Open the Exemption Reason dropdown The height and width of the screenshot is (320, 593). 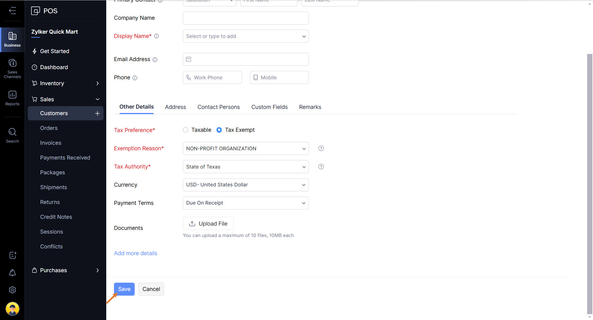pyautogui.click(x=246, y=148)
